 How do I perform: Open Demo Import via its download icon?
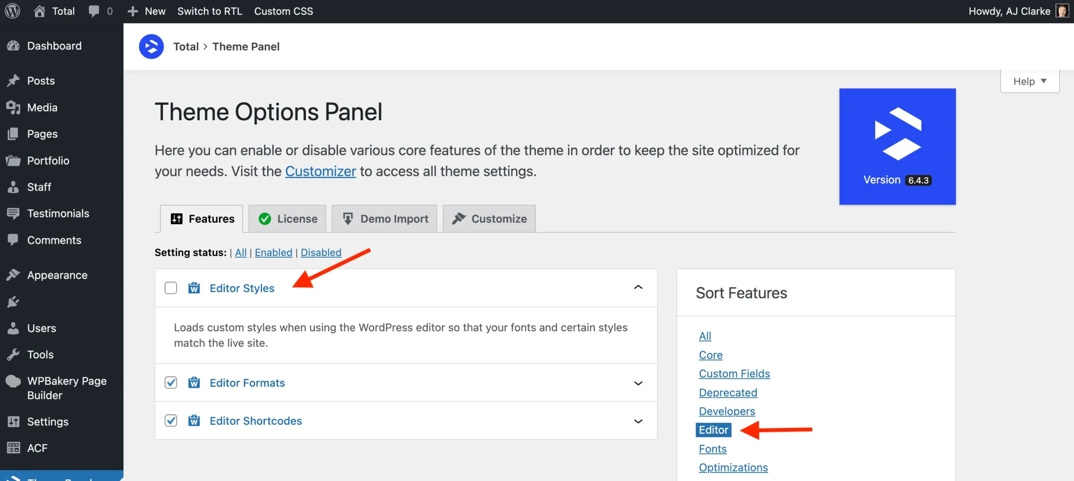click(347, 218)
